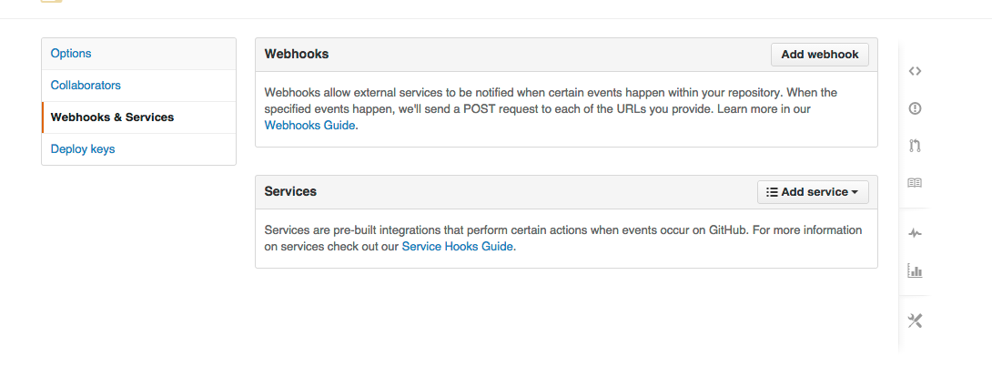Open the Service Hooks Guide link
The image size is (992, 377).
(458, 246)
